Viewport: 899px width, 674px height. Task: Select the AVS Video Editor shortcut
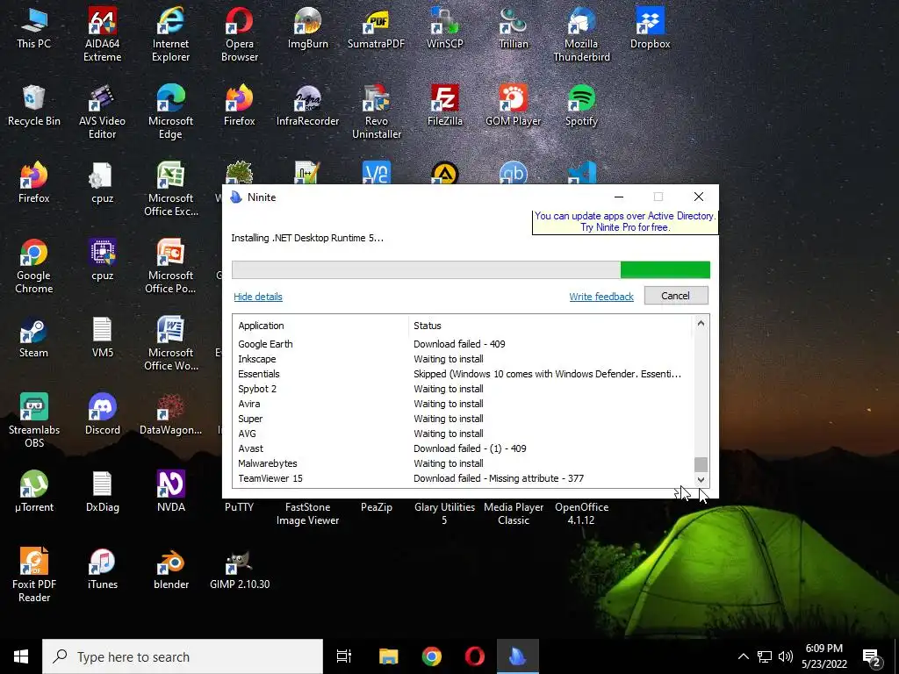(102, 111)
